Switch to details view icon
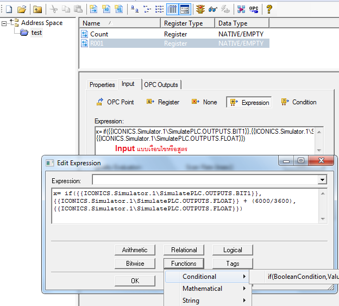The height and width of the screenshot is (306, 339). click(x=172, y=9)
